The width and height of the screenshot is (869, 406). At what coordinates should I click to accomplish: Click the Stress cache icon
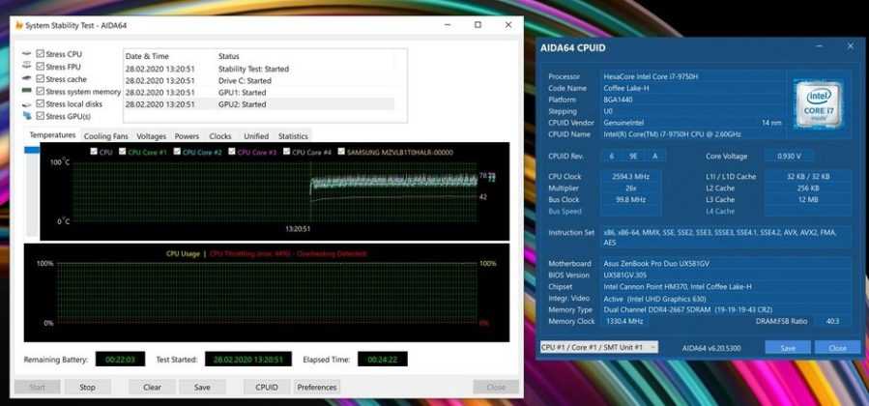click(x=25, y=79)
